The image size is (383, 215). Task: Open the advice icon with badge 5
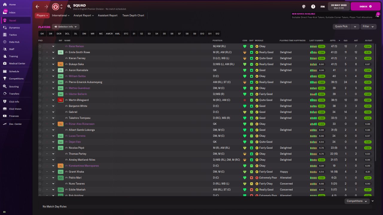[x=378, y=15]
